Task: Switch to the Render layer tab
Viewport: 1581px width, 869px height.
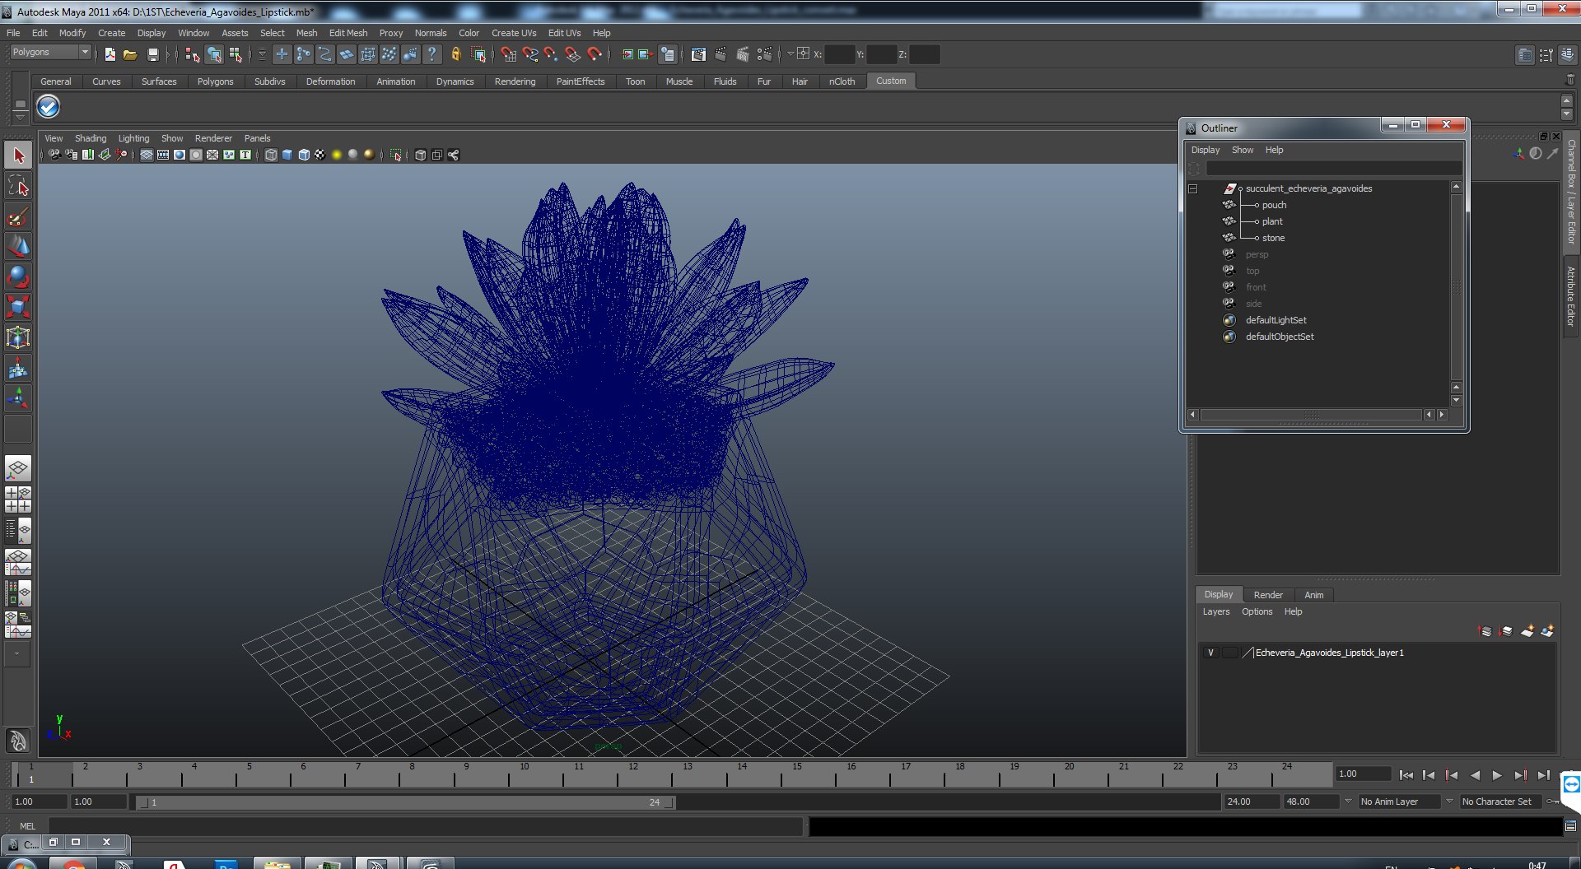Action: point(1268,595)
